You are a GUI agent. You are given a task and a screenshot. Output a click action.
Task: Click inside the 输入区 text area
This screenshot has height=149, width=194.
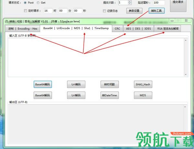96,58
